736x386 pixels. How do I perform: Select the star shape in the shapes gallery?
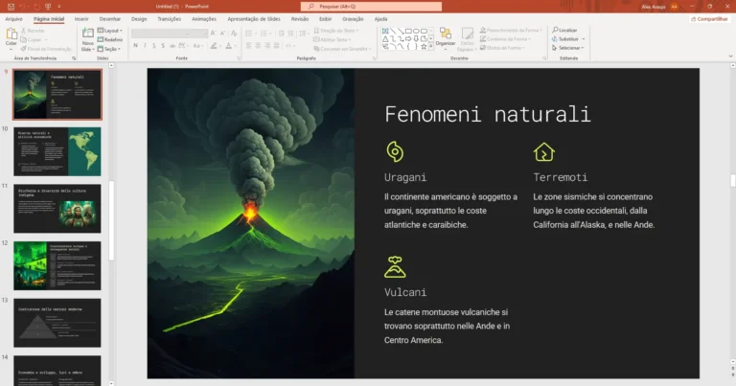click(424, 46)
